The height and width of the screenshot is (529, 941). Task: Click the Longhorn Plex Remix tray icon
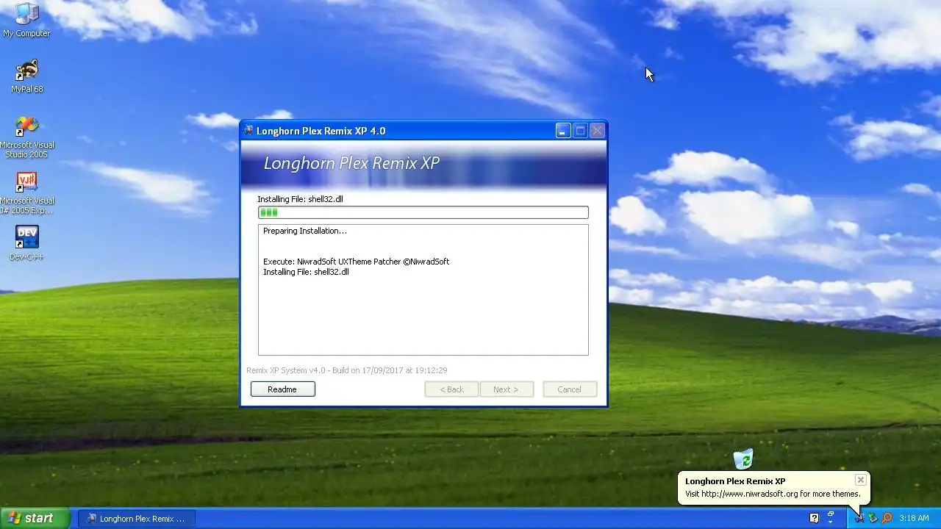point(859,518)
